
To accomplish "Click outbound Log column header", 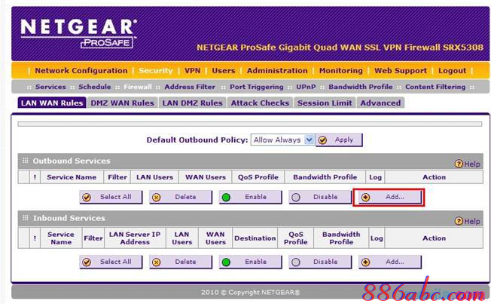I will tap(375, 177).
